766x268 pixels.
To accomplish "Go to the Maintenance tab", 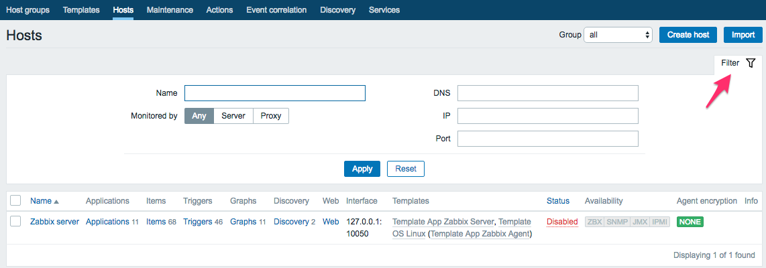I will pyautogui.click(x=170, y=10).
